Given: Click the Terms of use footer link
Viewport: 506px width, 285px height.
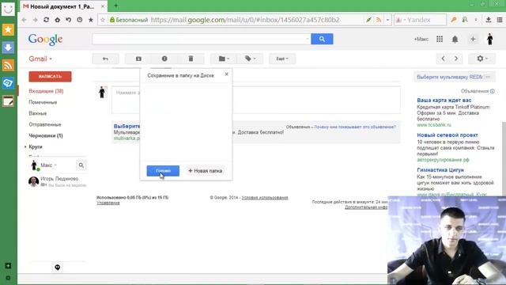Looking at the screenshot, I should [x=265, y=197].
